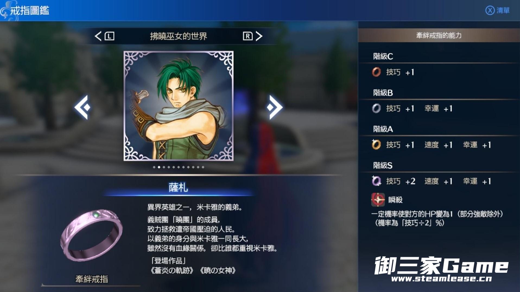Select the gold rank A ring icon

(x=376, y=145)
